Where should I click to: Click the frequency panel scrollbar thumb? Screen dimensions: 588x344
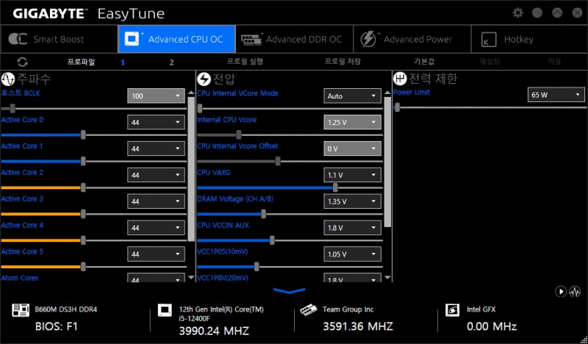pos(191,170)
